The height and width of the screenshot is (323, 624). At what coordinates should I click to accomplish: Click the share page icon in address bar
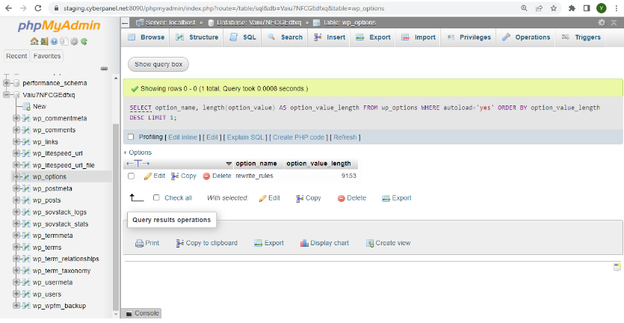coord(539,8)
